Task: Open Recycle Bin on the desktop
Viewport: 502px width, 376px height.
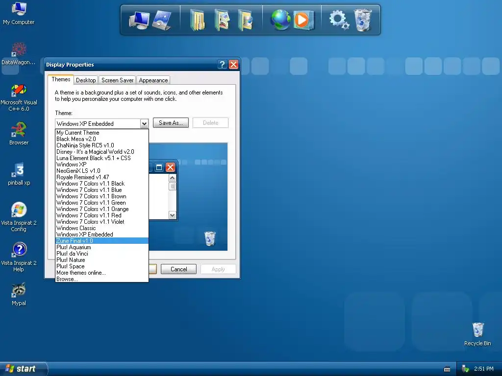Action: pyautogui.click(x=477, y=334)
